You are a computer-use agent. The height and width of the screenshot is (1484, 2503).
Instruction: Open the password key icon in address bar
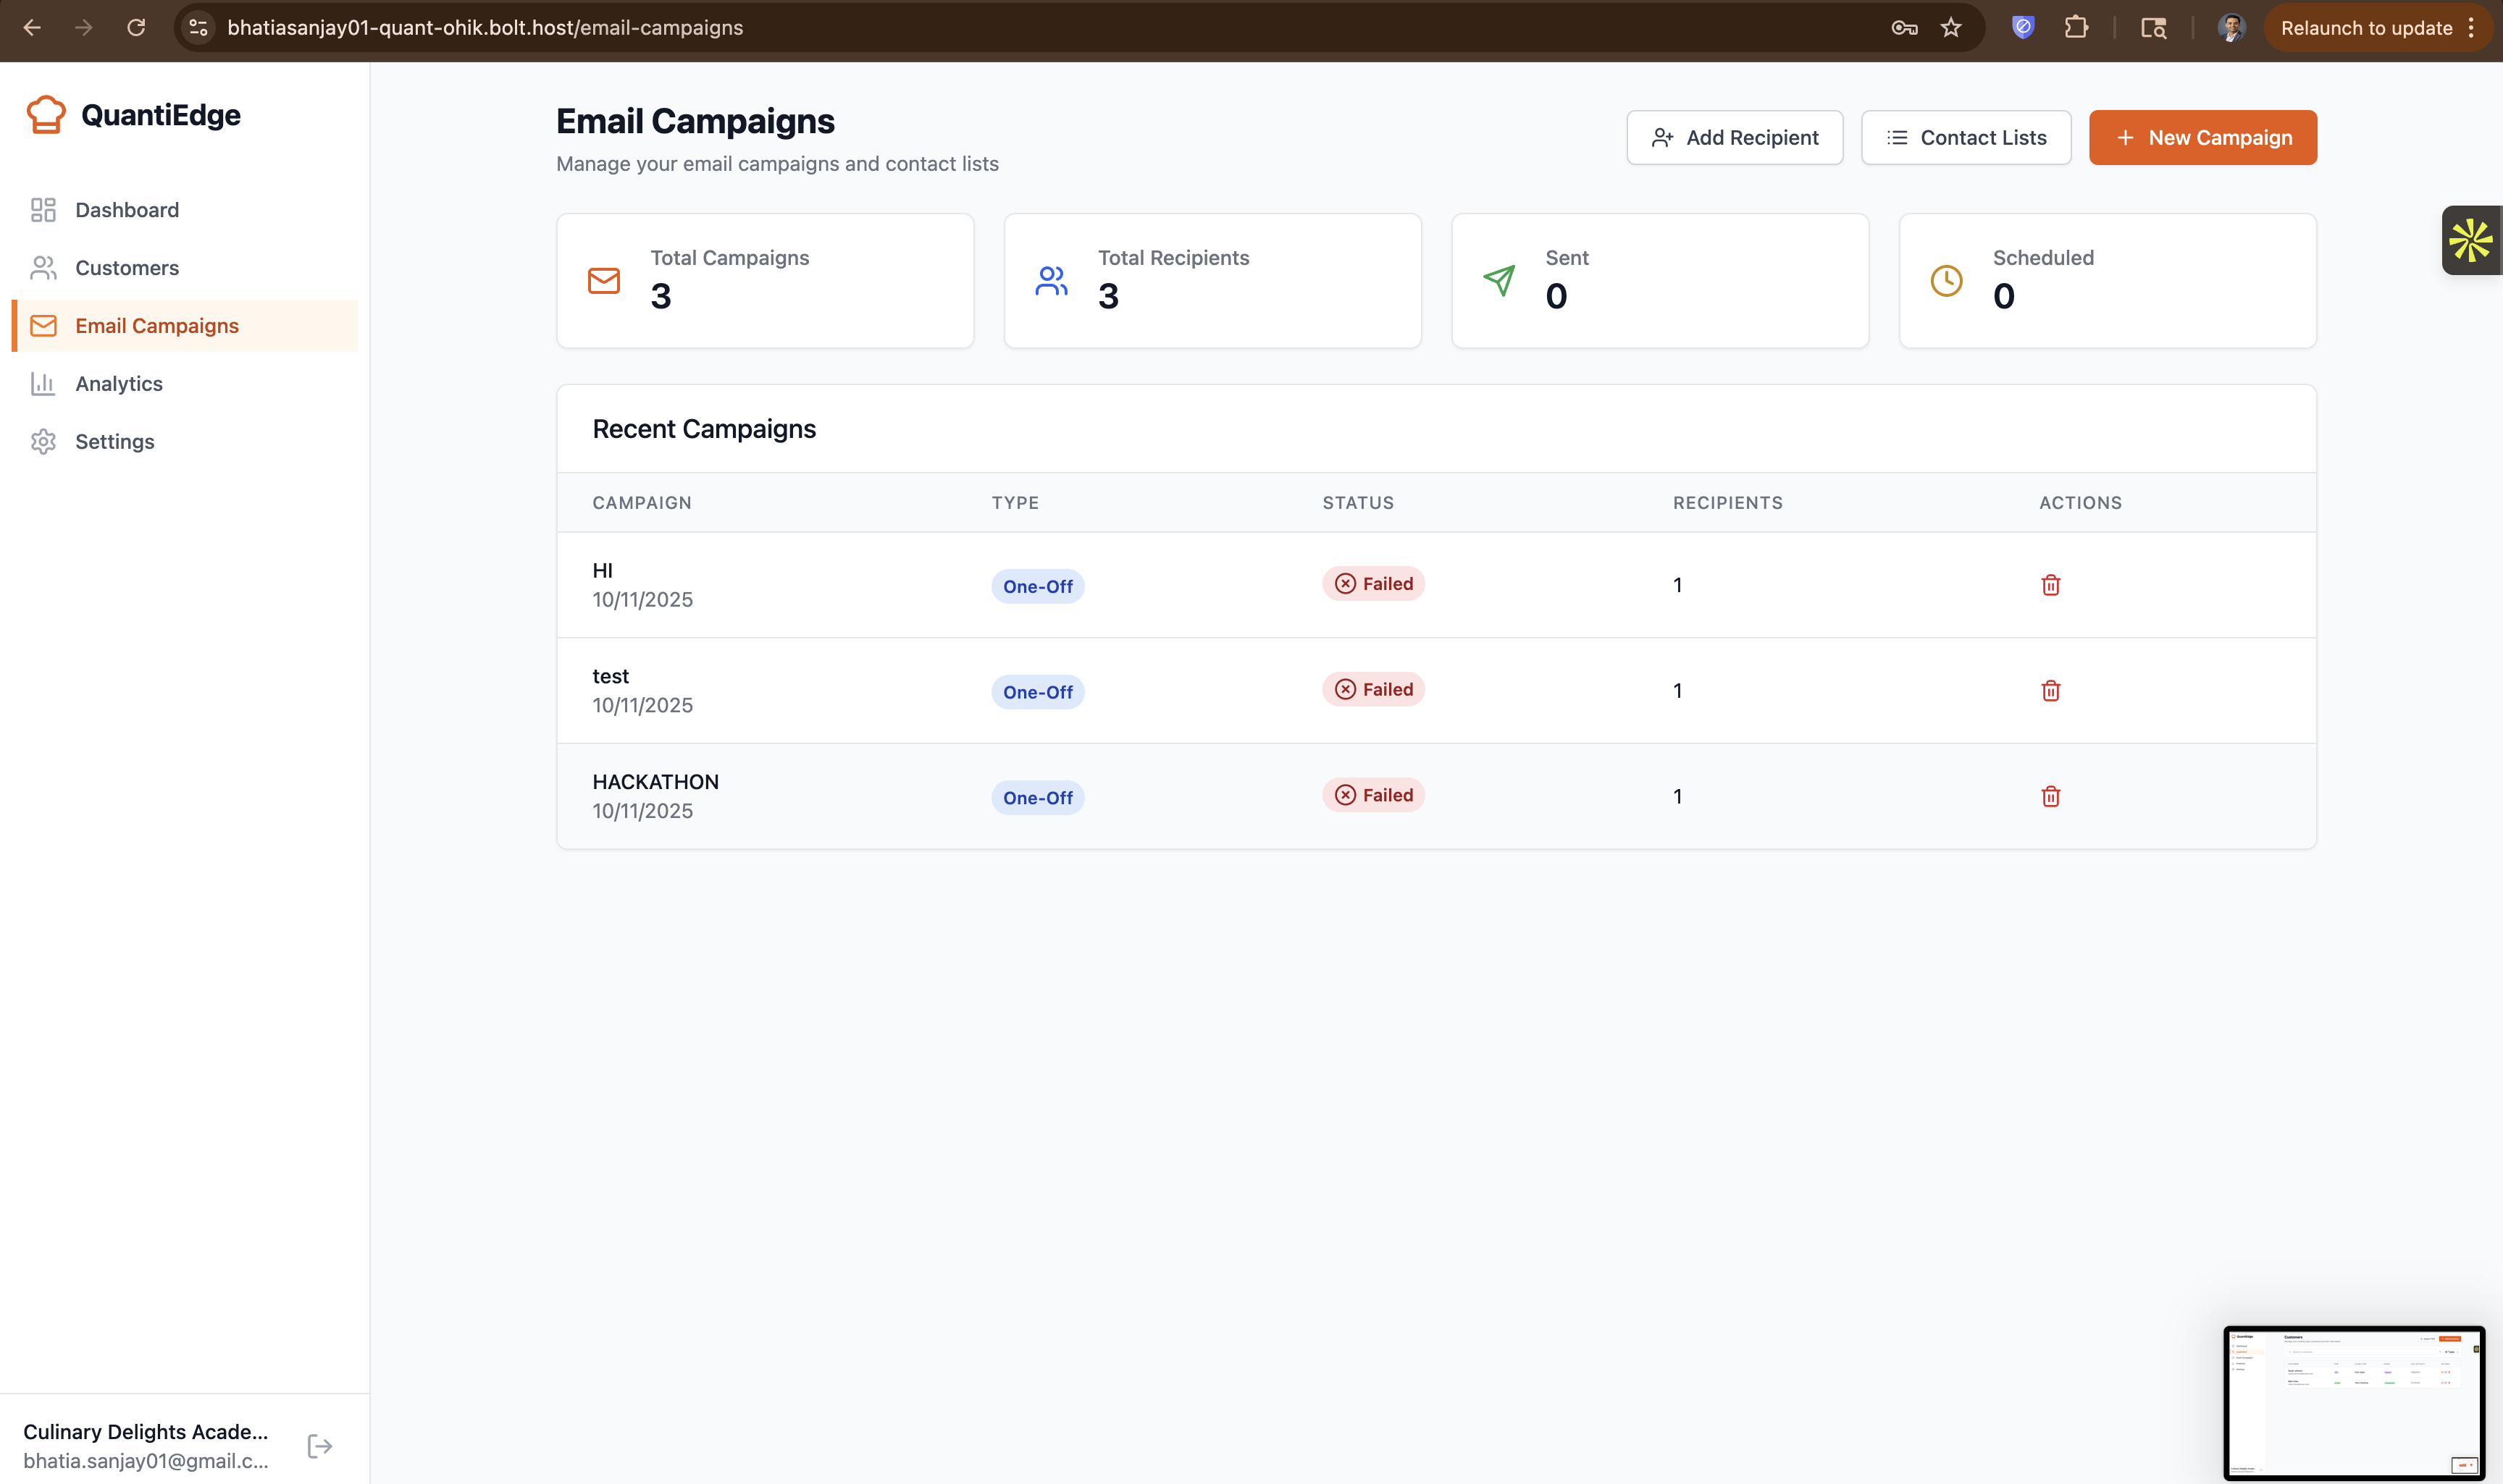[x=1904, y=28]
